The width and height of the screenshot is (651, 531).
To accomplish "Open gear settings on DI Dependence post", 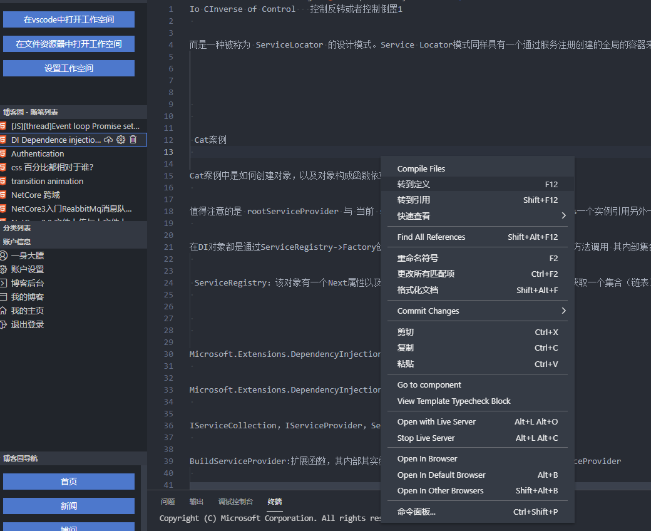I will pyautogui.click(x=121, y=140).
